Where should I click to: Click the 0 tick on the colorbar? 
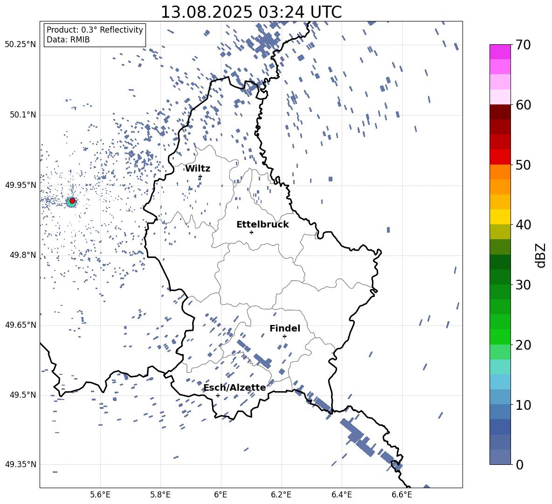pos(519,464)
